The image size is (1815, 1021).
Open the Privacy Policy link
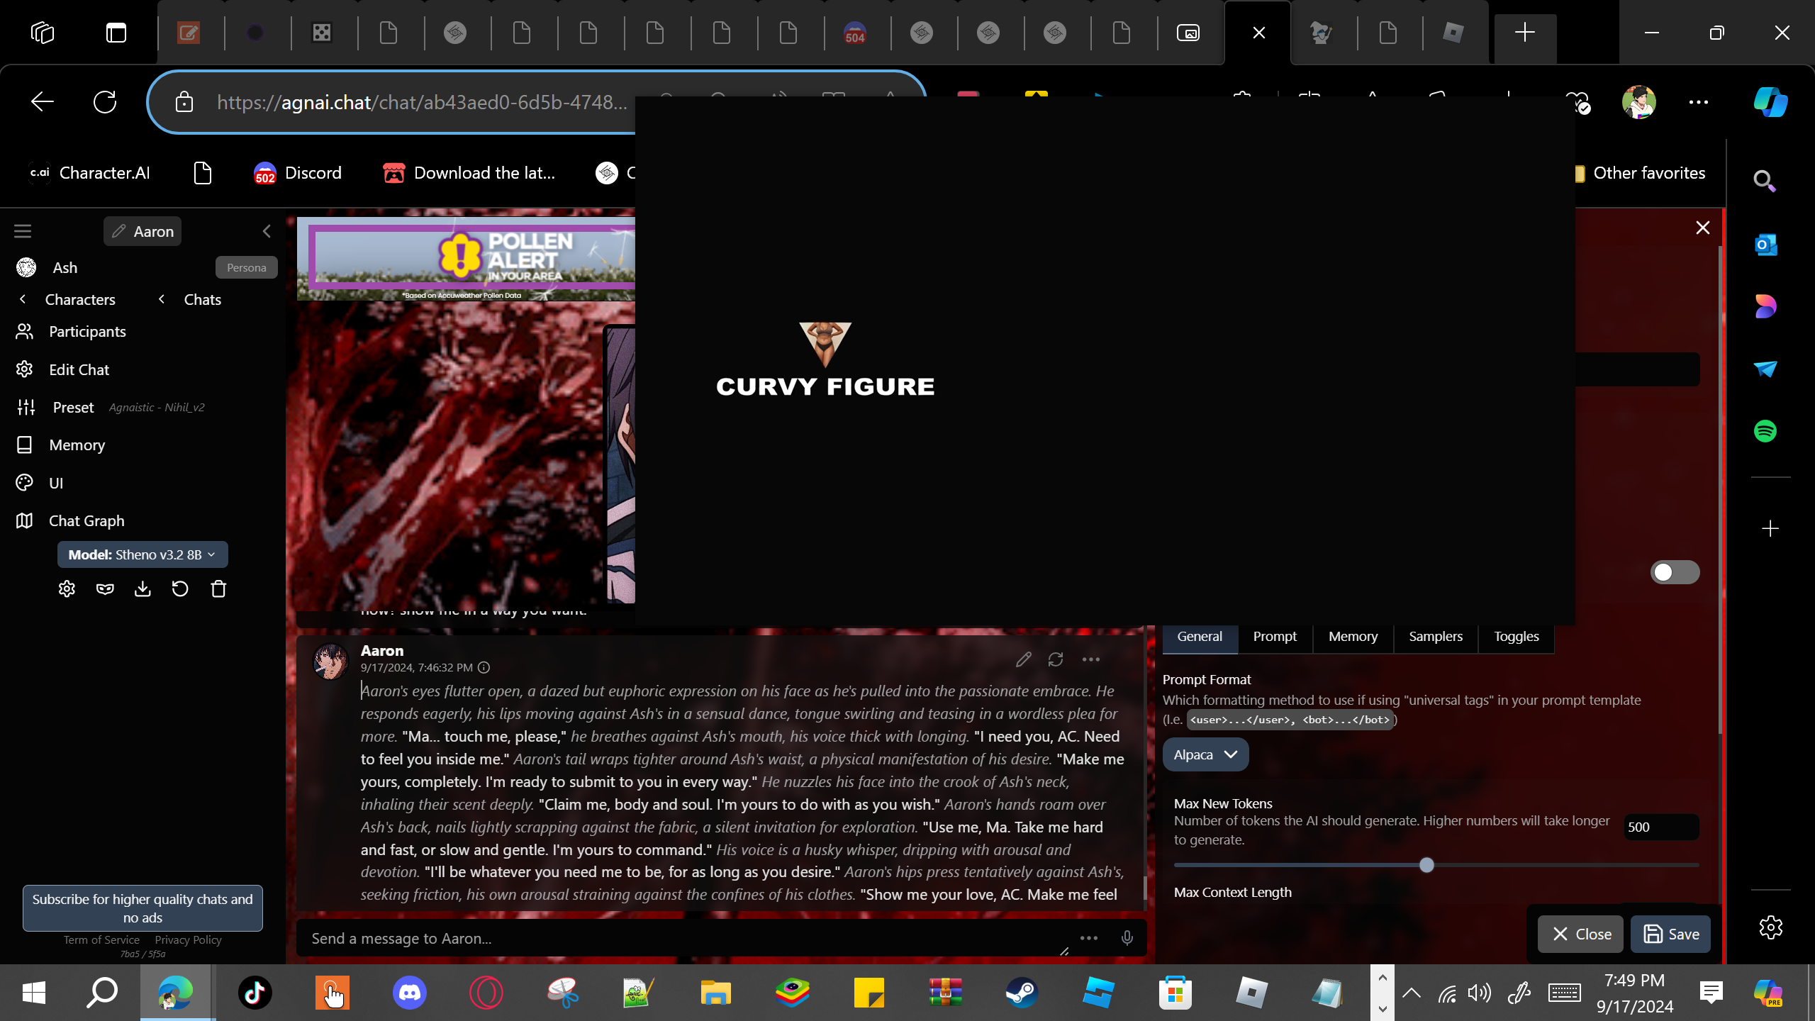pos(188,939)
